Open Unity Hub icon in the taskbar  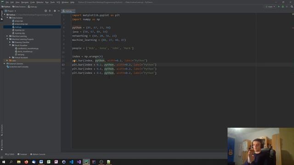coord(101,162)
